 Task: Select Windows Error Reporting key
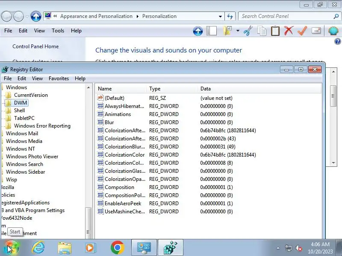[x=42, y=126]
